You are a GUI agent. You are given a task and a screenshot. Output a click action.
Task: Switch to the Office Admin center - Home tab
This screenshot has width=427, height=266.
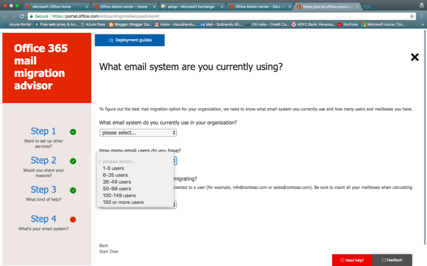(x=123, y=7)
